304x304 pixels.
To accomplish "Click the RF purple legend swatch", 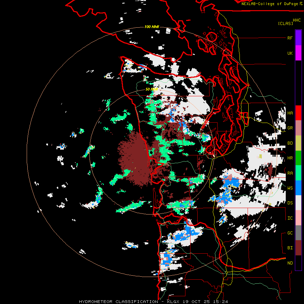I will point(298,38).
